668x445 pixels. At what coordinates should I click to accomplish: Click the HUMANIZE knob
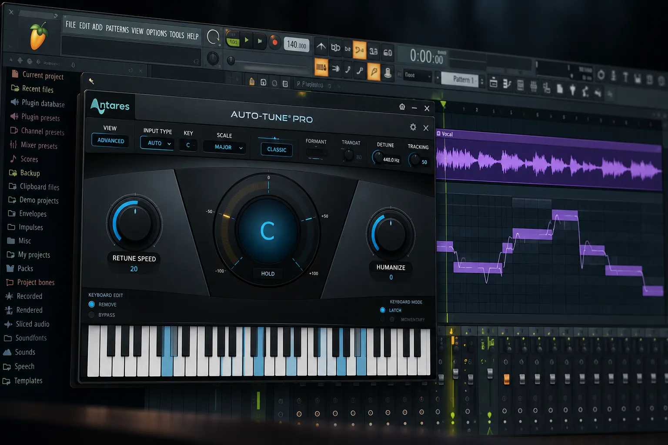[x=391, y=234]
